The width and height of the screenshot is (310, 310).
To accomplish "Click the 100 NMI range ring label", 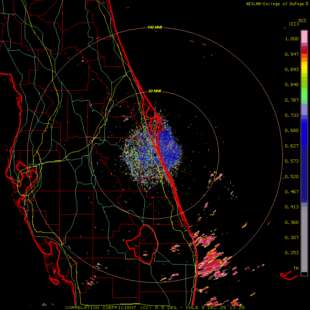I will click(155, 27).
